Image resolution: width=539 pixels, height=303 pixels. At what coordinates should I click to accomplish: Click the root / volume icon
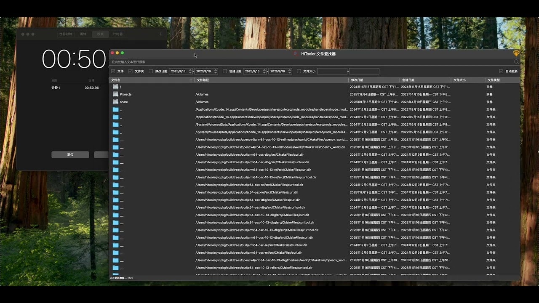pyautogui.click(x=115, y=87)
